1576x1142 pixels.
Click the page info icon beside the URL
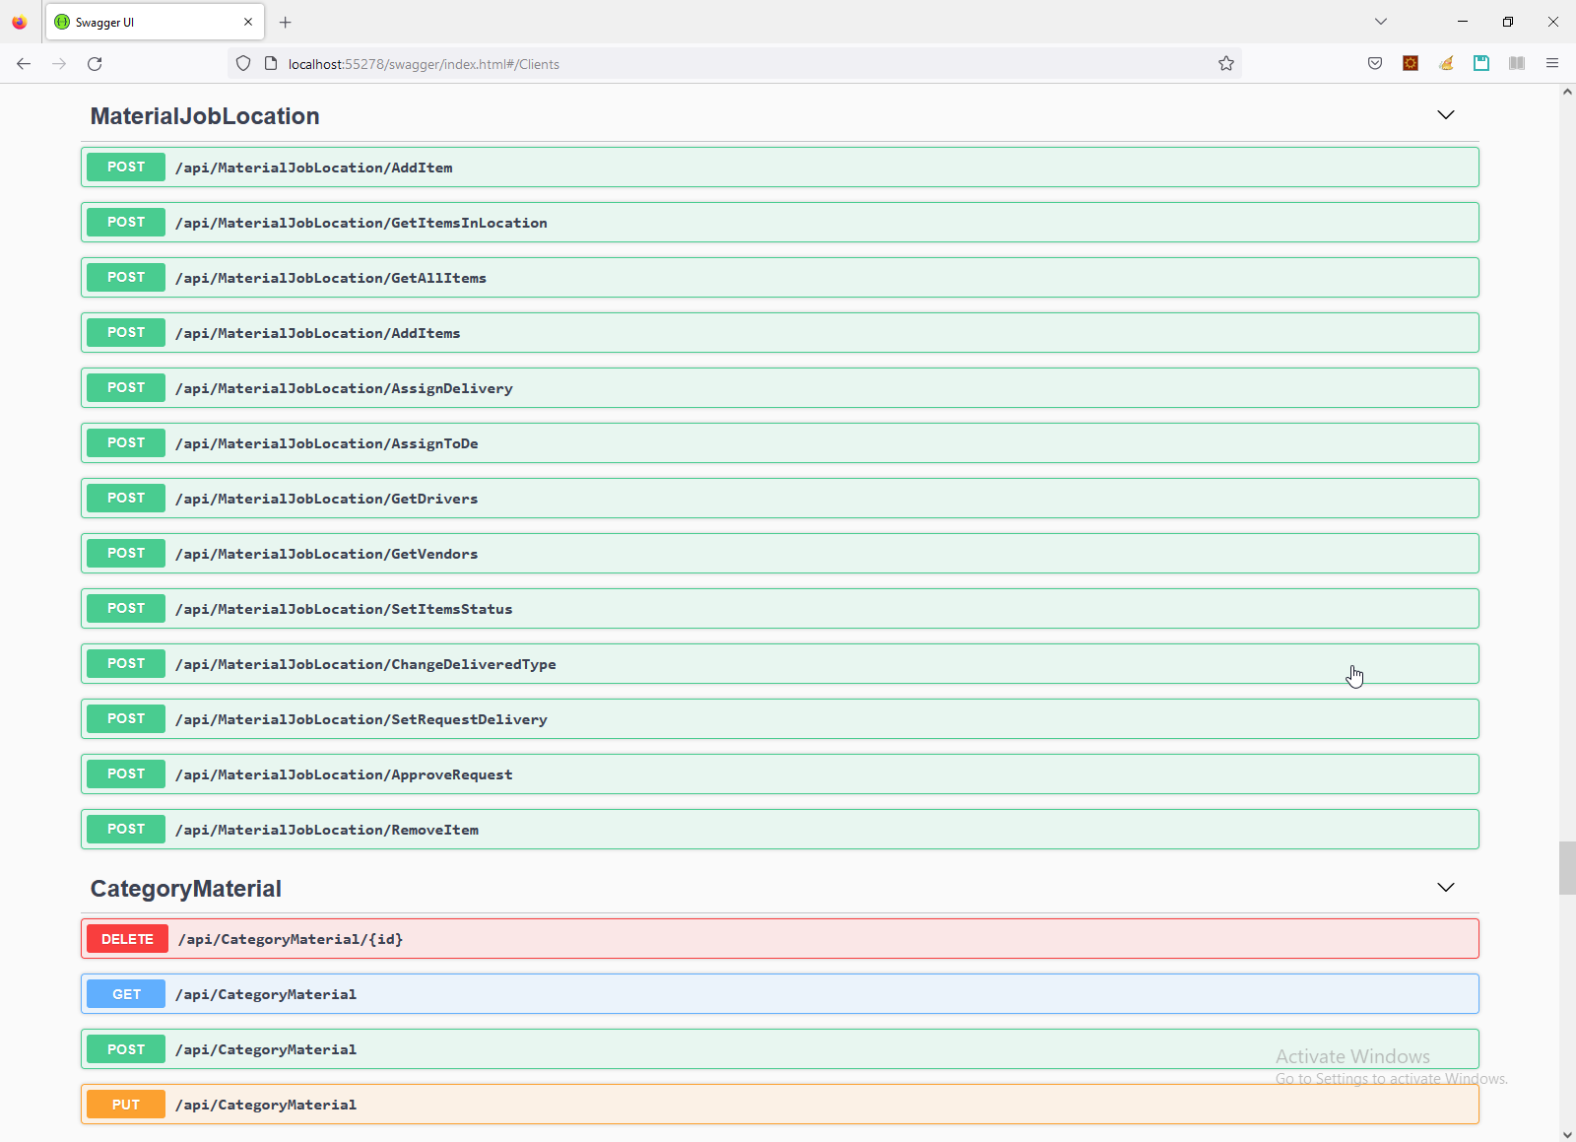tap(271, 64)
